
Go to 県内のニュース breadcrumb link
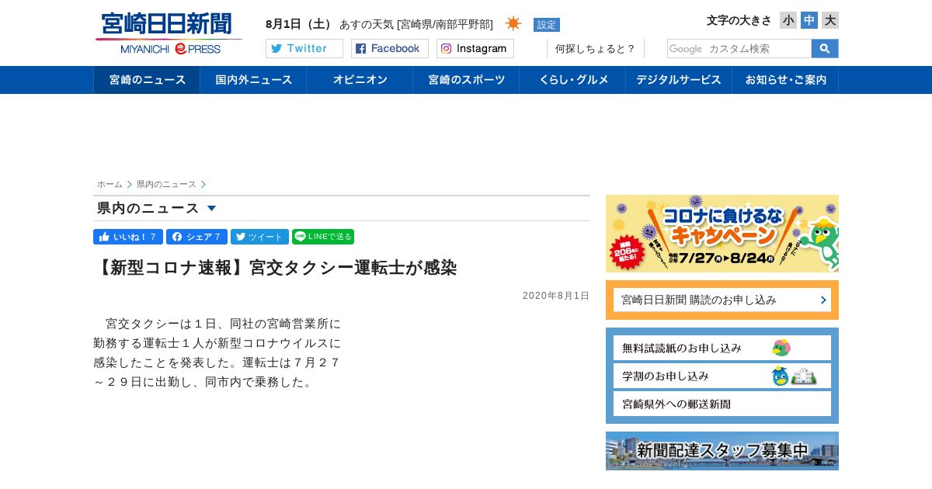pyautogui.click(x=166, y=184)
